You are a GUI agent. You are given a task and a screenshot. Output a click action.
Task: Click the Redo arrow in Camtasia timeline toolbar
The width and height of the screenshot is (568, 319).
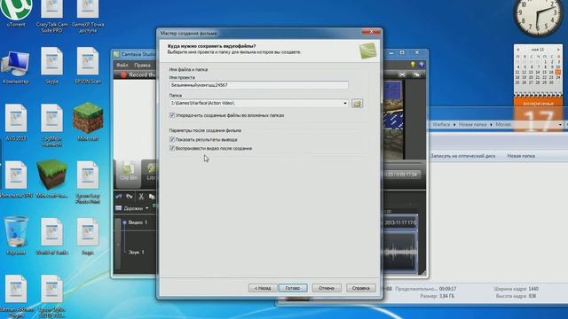[x=130, y=197]
